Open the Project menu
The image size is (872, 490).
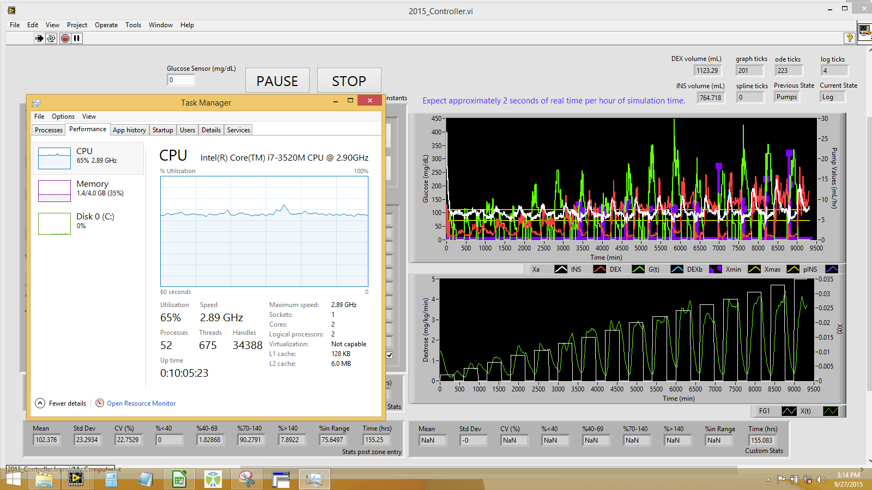(77, 25)
